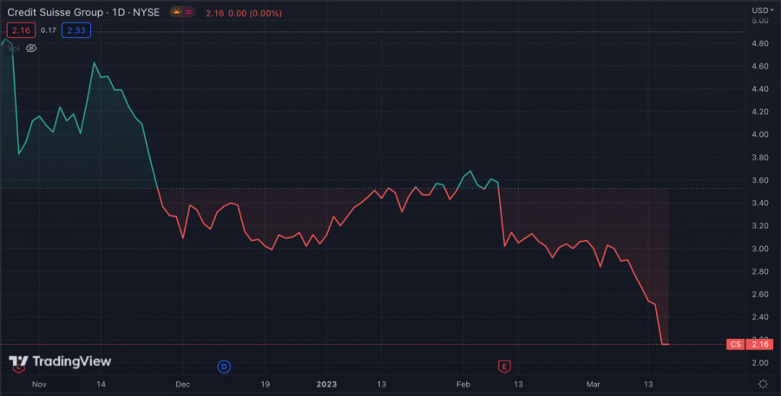Click the red CS symbol label

click(x=735, y=344)
